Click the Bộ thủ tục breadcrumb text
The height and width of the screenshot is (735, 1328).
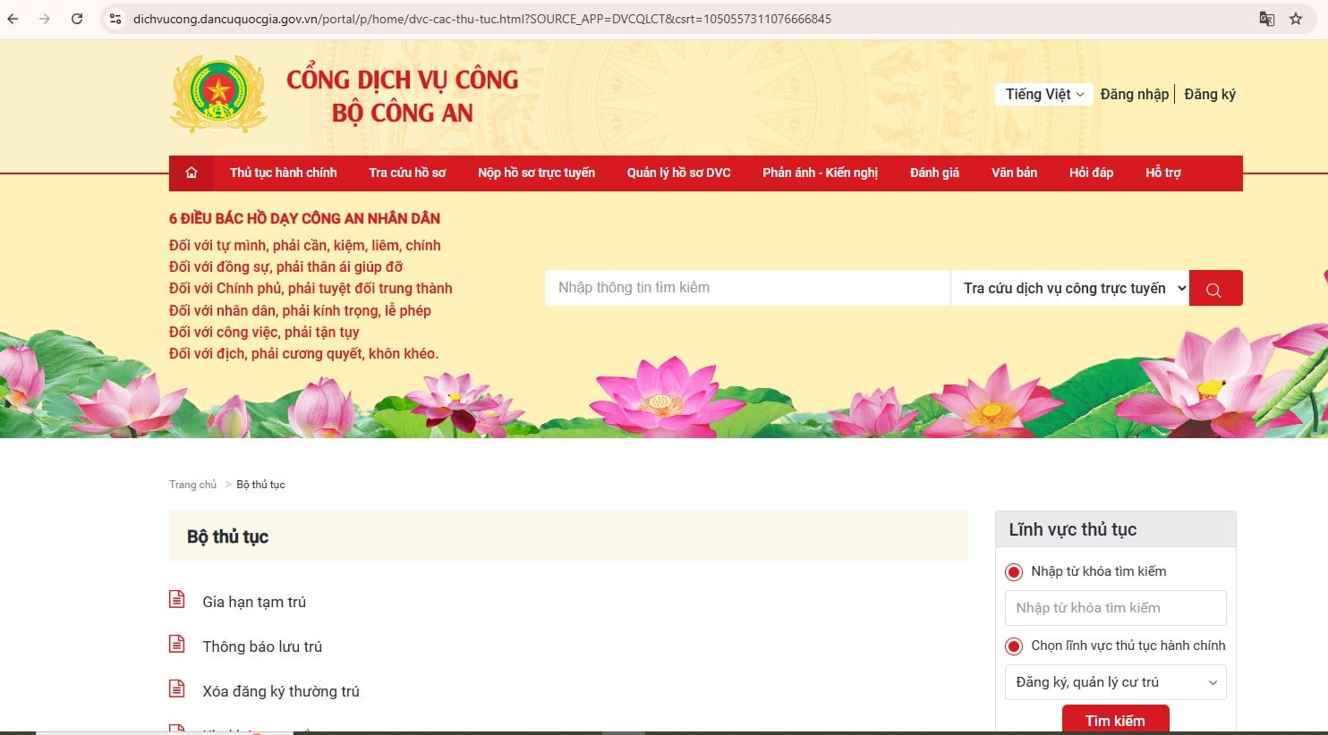click(260, 485)
